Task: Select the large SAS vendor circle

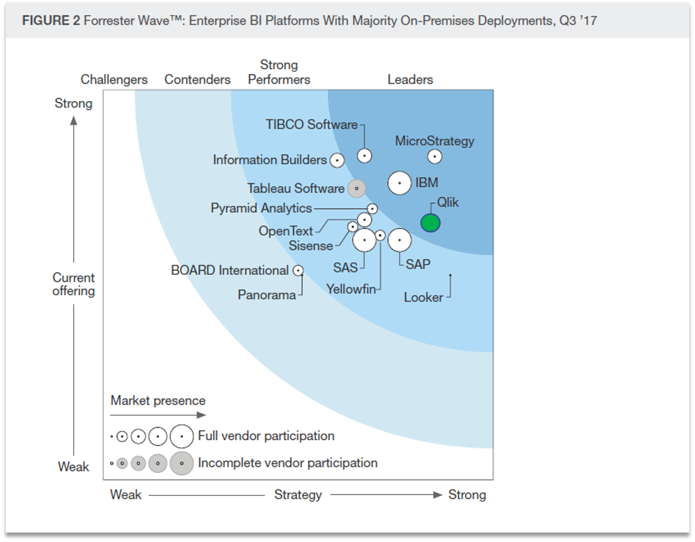Action: 365,240
